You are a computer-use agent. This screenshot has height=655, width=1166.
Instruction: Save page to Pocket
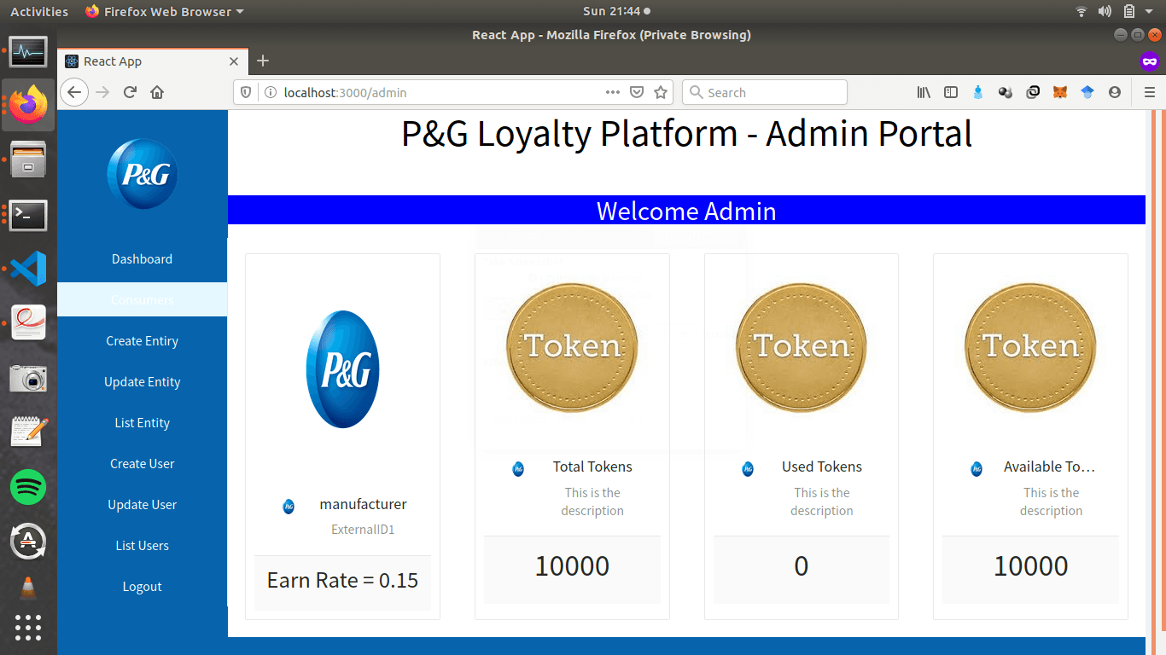(x=637, y=92)
